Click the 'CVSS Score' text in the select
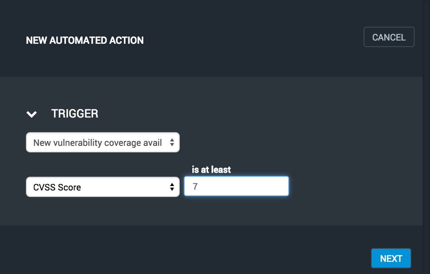Viewport: 430px width, 274px height. point(57,188)
